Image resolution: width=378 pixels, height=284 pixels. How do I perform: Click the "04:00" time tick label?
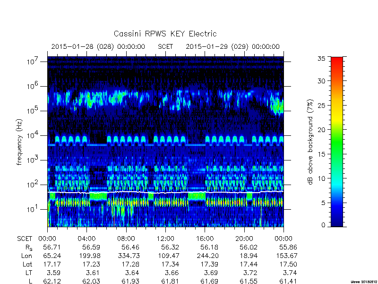[x=86, y=239]
